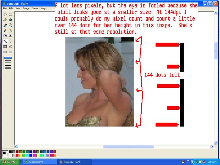Select the Polygon tool

click(x=10, y=46)
